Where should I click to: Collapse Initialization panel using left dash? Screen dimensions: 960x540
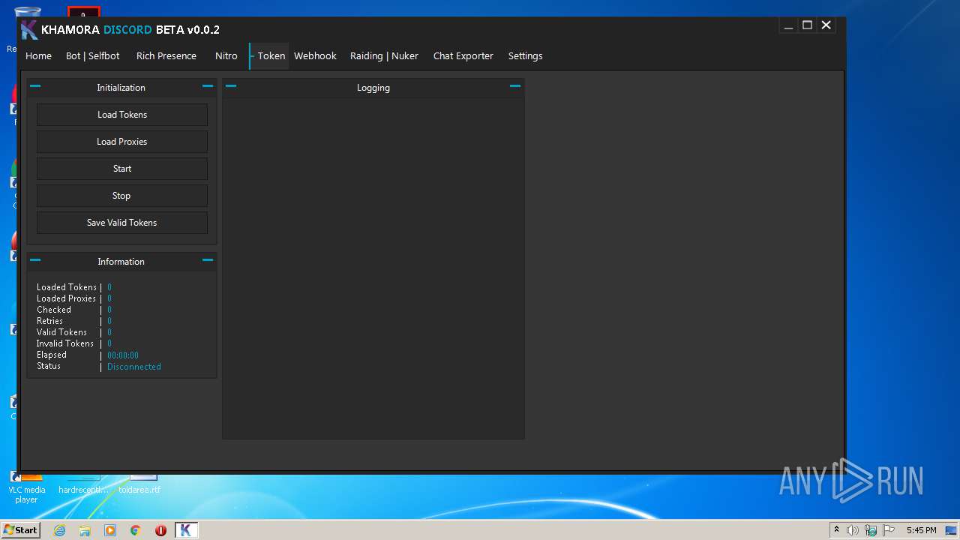[35, 86]
